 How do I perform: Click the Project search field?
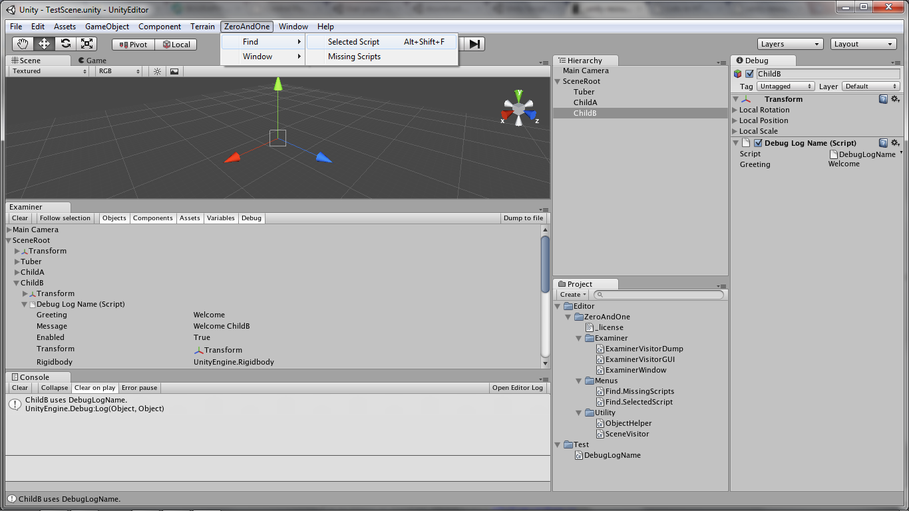point(658,295)
